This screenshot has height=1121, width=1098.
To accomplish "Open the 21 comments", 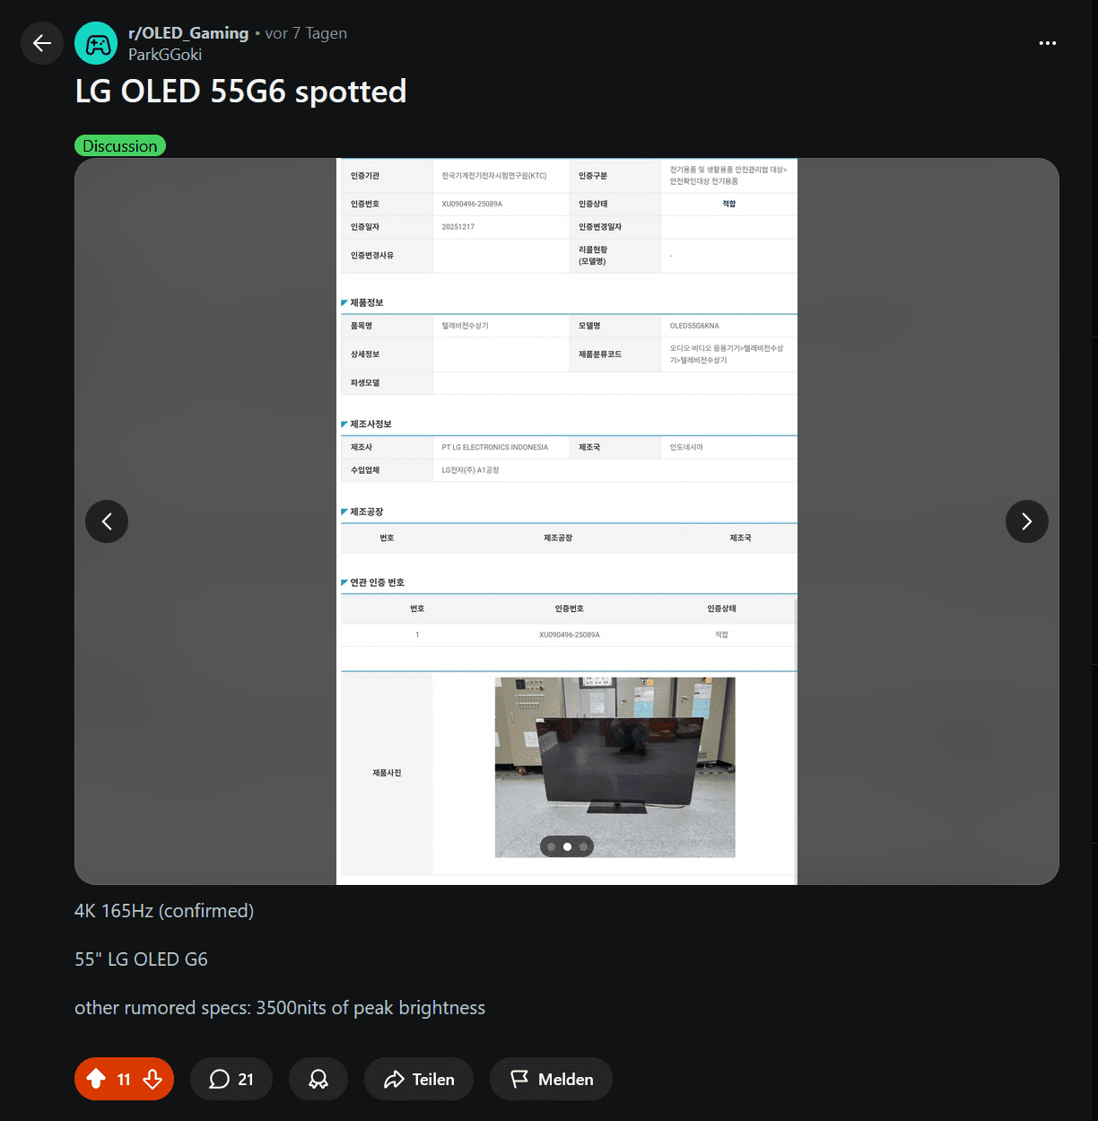I will [231, 1079].
